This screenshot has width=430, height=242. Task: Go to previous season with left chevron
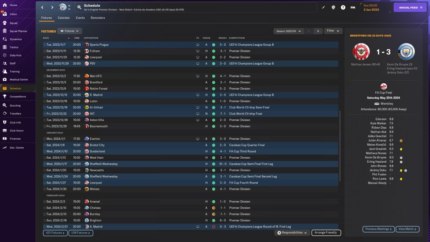coord(309,31)
